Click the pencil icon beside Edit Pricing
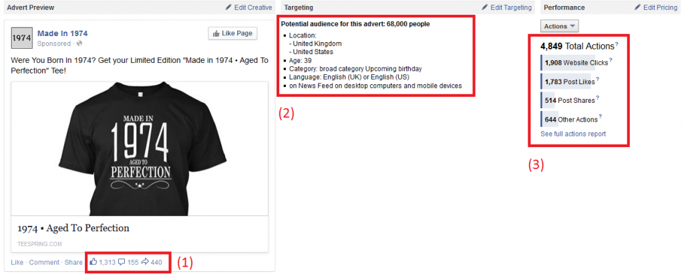Image resolution: width=684 pixels, height=274 pixels. point(637,7)
